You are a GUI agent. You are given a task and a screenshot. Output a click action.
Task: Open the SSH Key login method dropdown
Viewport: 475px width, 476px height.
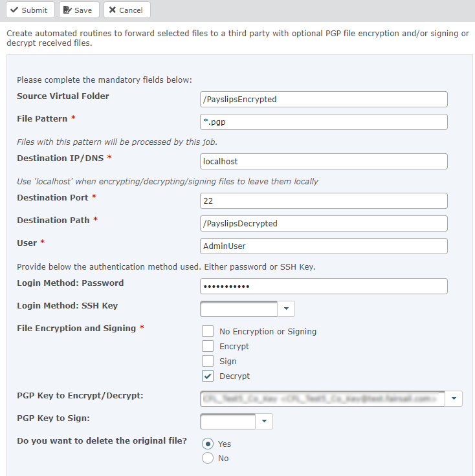286,308
